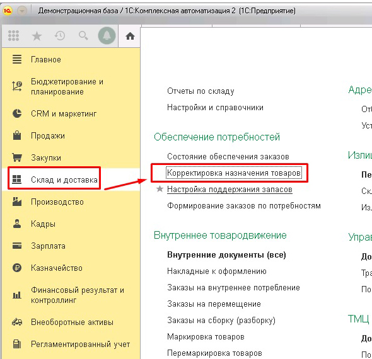Open the sections menu grid icon

(13, 36)
